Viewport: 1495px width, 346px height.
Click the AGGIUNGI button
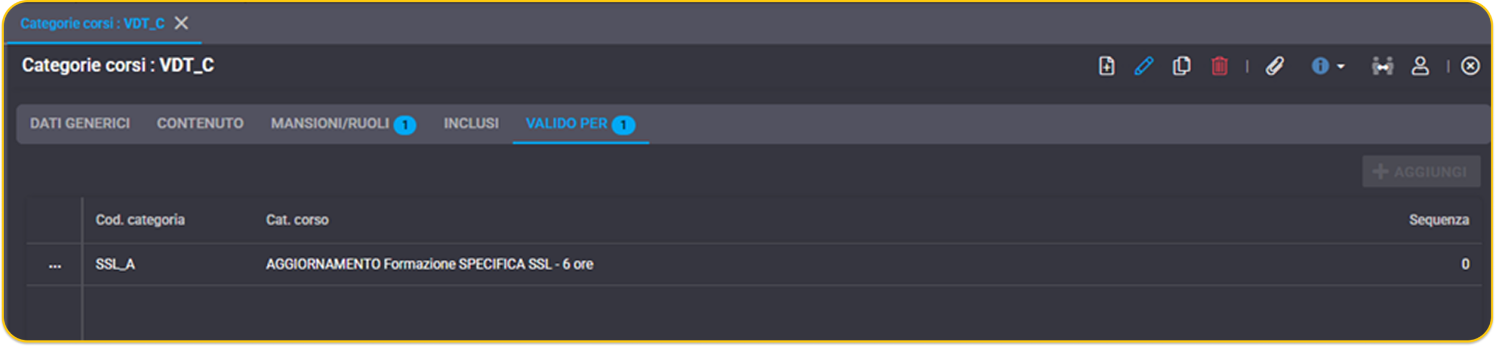(x=1421, y=172)
